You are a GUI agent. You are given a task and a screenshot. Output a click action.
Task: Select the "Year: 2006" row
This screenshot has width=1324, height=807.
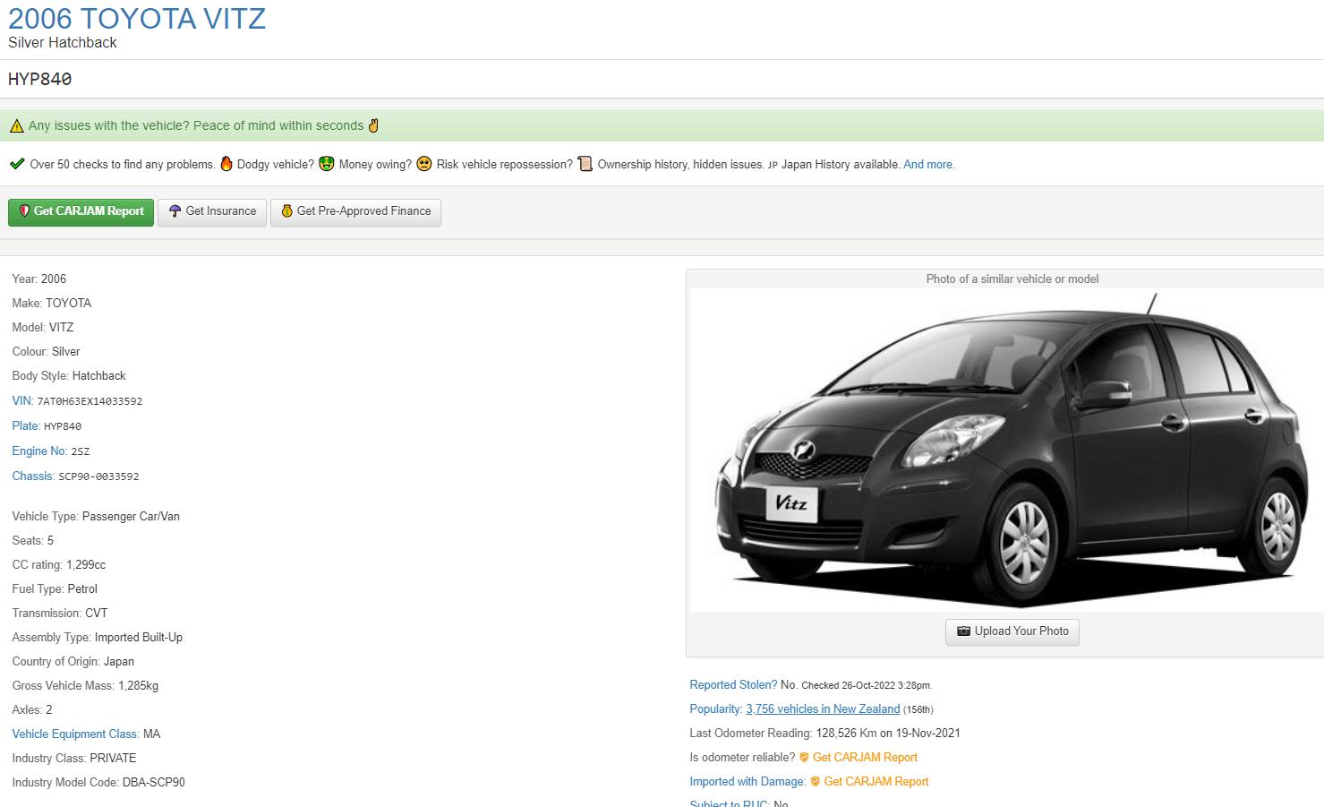coord(39,279)
